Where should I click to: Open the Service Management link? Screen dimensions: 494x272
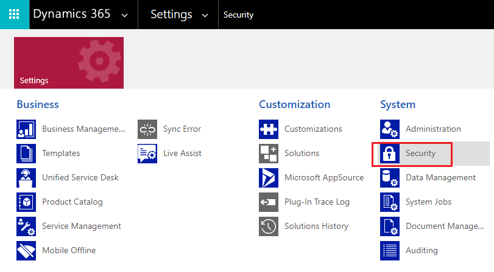coord(82,226)
